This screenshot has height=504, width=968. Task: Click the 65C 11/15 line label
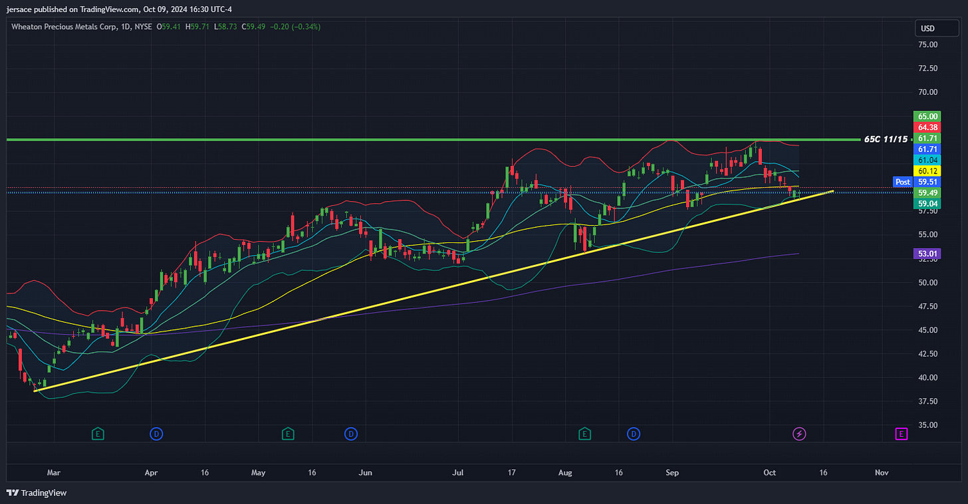point(885,139)
